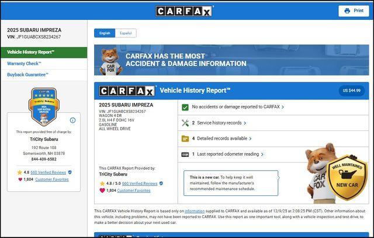
Task: Click green checkmark for no accidents reported
Action: coord(185,107)
